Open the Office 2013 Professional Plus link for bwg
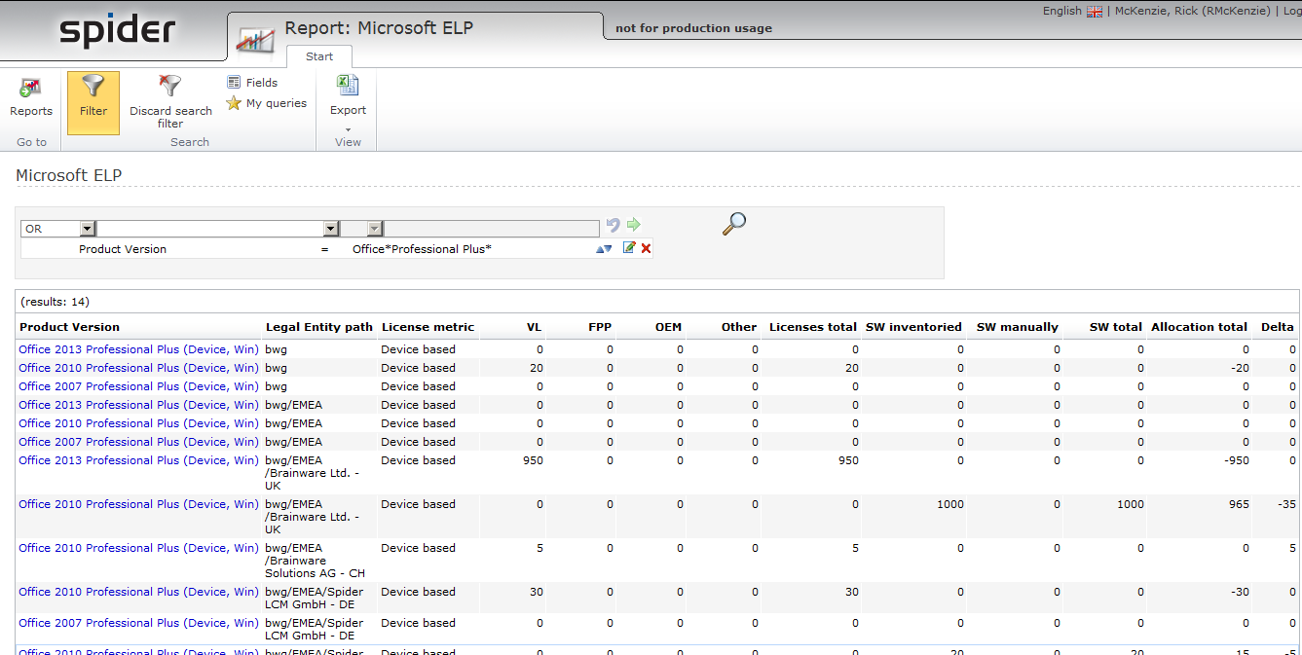The image size is (1302, 655). coord(138,349)
